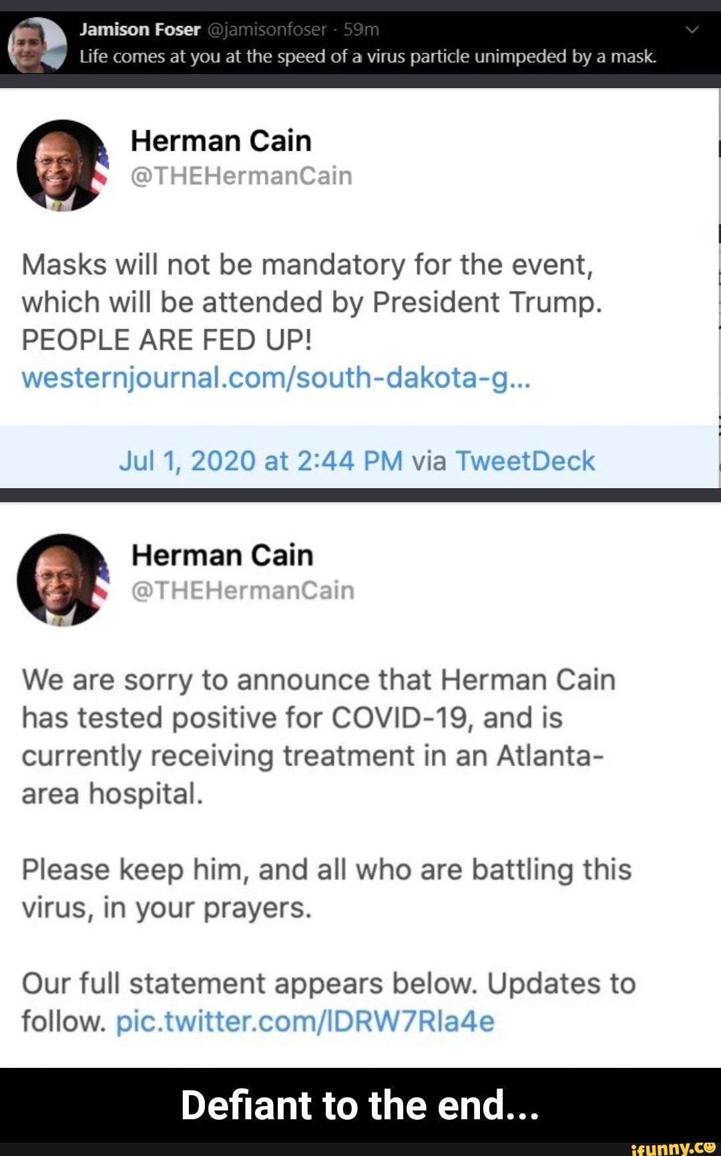Click Herman Cain name on masks tweet

(221, 141)
